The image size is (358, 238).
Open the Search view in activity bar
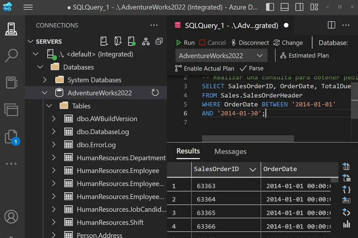click(11, 56)
